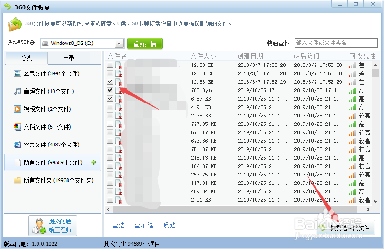
Task: Click the recoverability bars icon of 12.56 KB row
Action: [352, 82]
